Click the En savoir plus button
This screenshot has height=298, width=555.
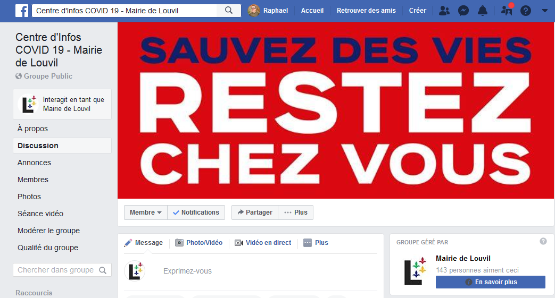tap(490, 282)
